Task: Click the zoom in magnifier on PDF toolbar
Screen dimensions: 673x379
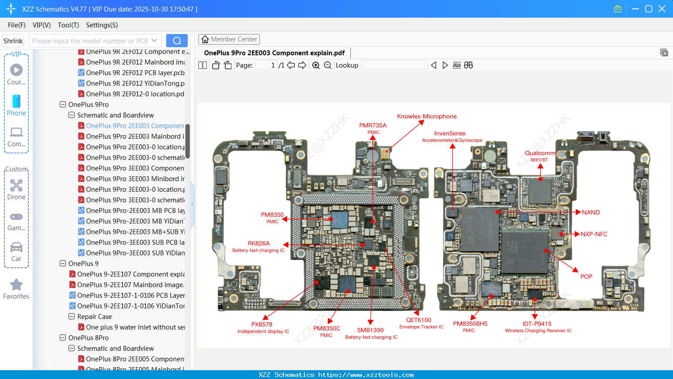Action: 316,65
